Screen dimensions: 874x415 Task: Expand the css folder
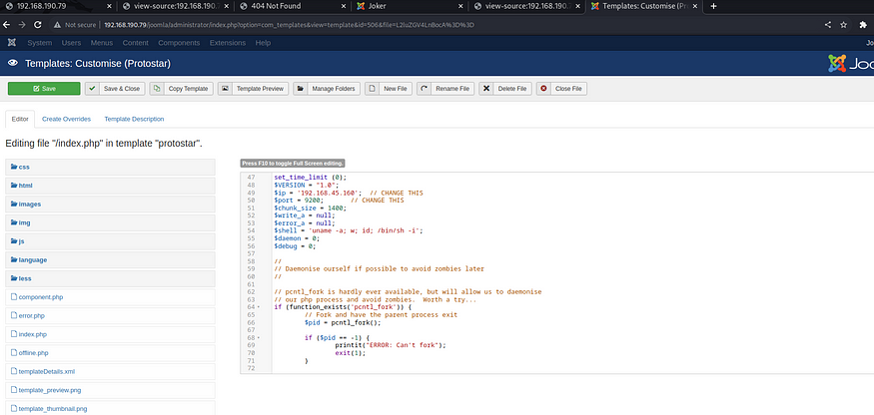[x=110, y=168]
